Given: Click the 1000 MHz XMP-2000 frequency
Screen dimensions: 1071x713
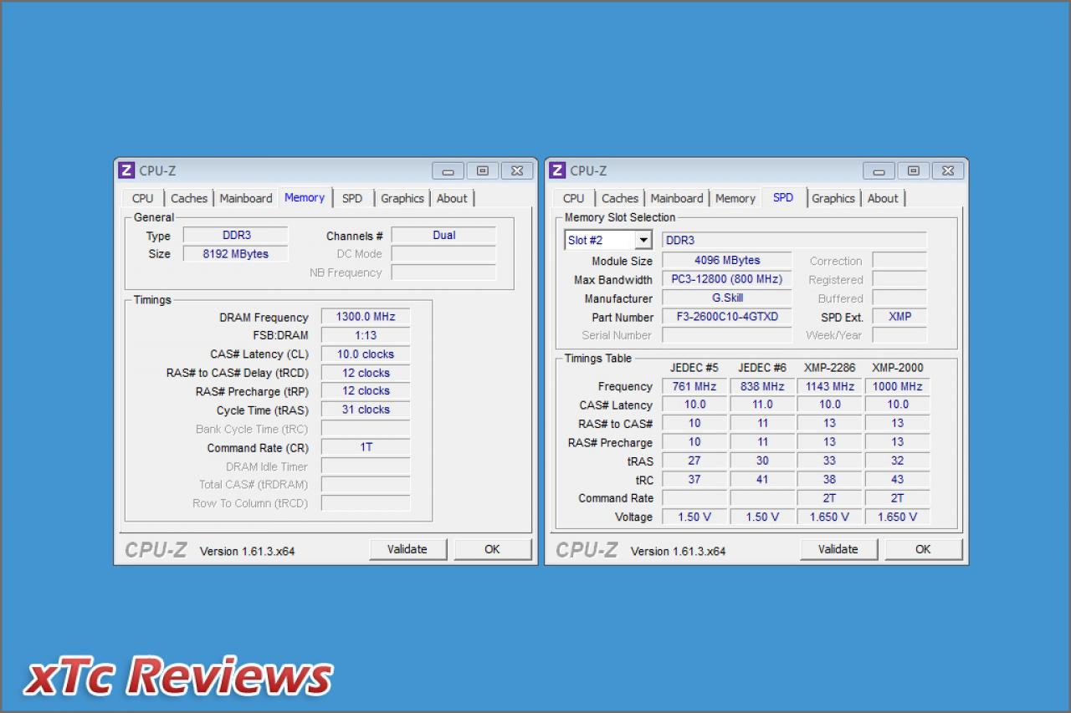Looking at the screenshot, I should pos(898,386).
